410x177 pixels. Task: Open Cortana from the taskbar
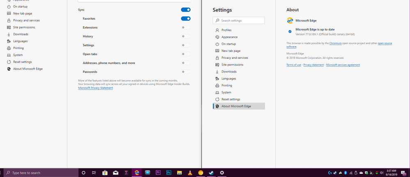84,173
